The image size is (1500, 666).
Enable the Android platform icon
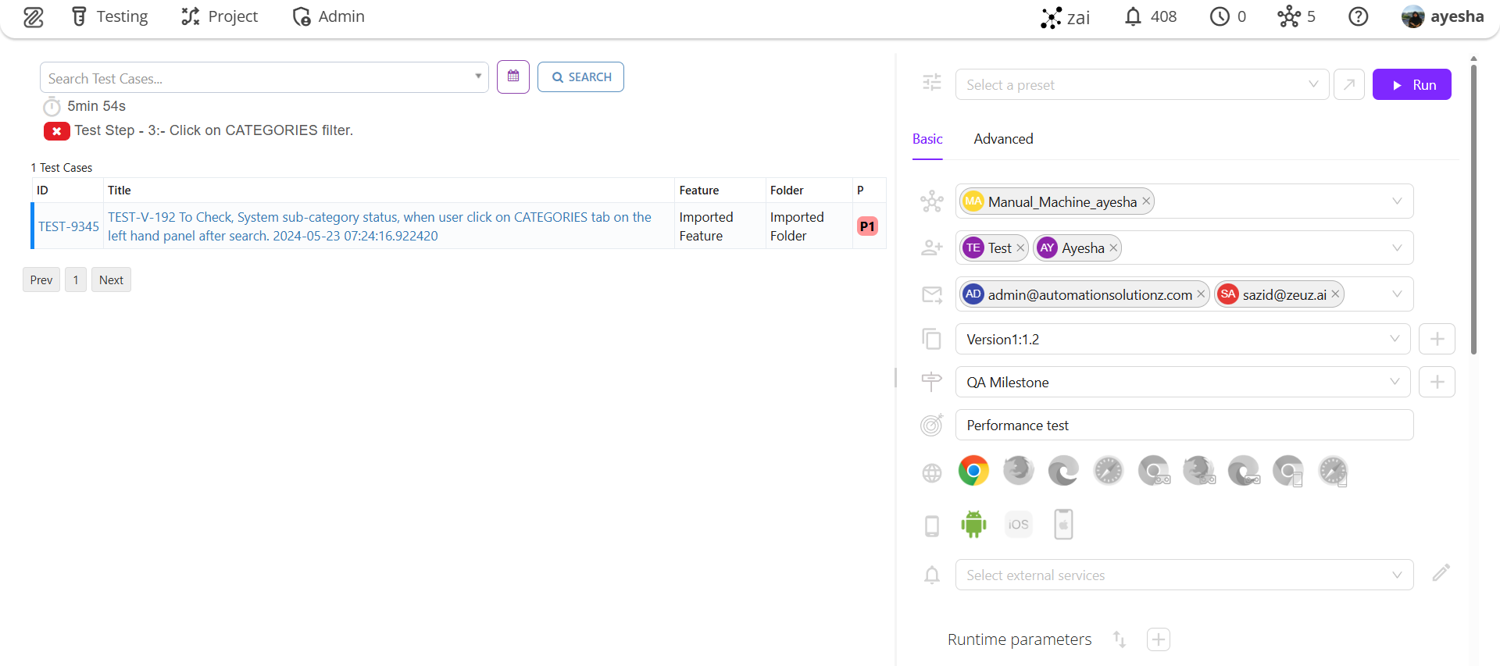coord(973,524)
